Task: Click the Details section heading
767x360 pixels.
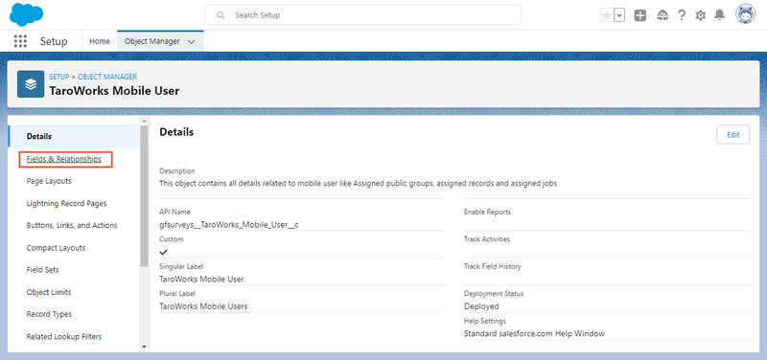Action: point(176,132)
